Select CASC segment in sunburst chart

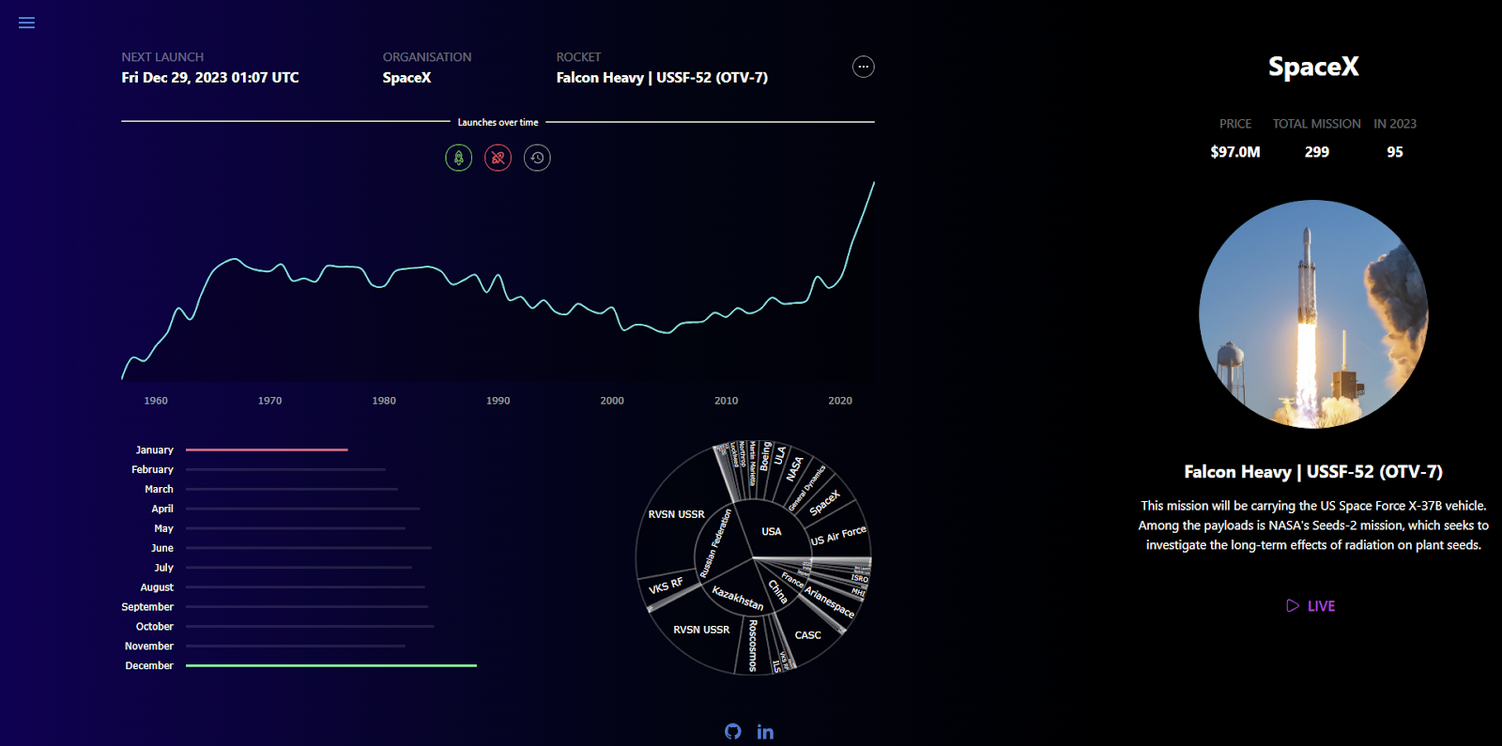point(807,635)
